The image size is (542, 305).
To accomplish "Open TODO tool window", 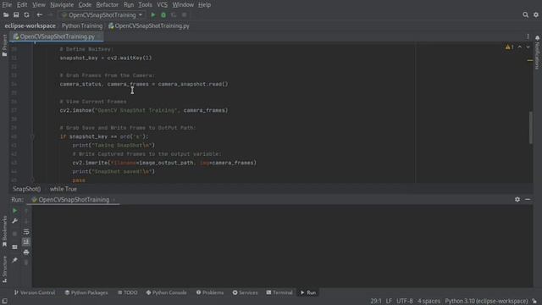I will tap(128, 292).
